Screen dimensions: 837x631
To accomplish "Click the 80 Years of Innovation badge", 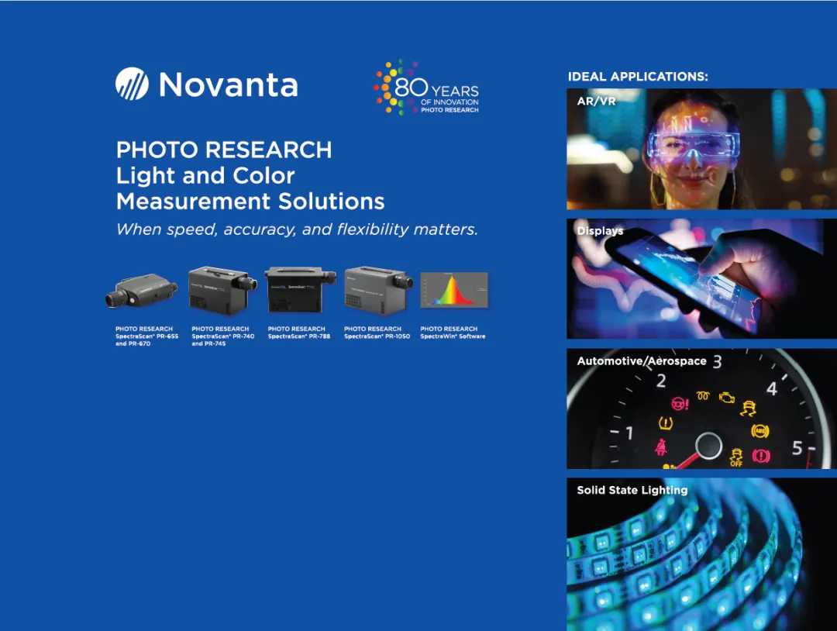I will (426, 88).
